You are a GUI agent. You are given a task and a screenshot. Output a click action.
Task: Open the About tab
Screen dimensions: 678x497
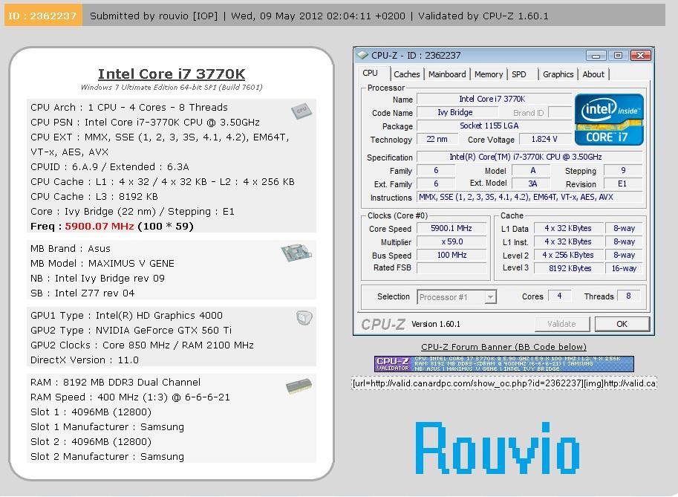click(x=593, y=74)
